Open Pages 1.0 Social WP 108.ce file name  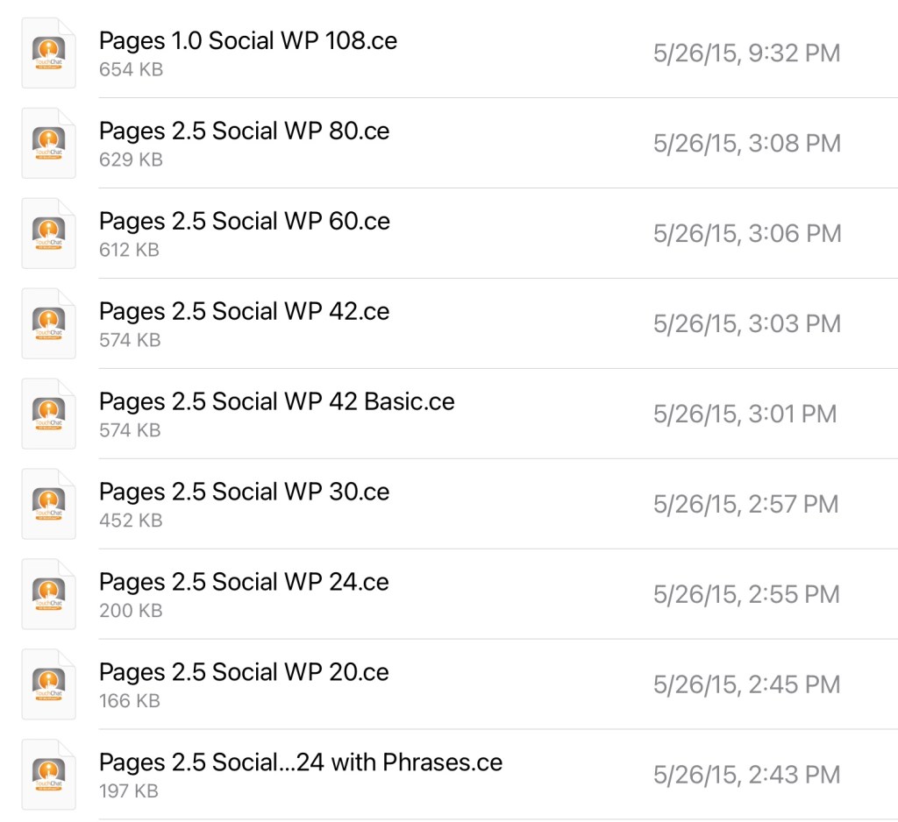click(247, 41)
